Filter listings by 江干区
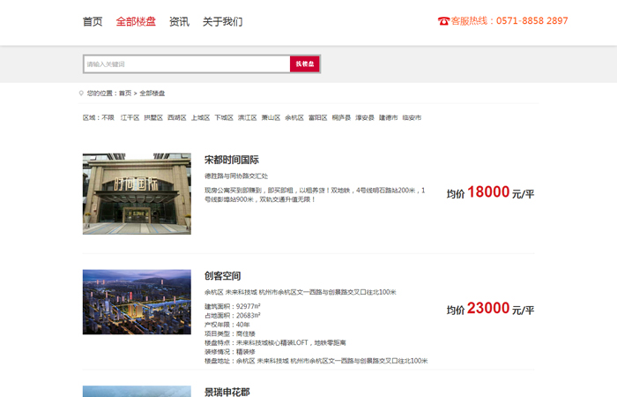Screen dimensions: 617x397 (130, 117)
